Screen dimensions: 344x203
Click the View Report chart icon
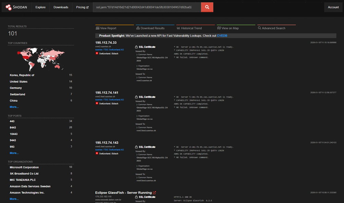pos(98,28)
